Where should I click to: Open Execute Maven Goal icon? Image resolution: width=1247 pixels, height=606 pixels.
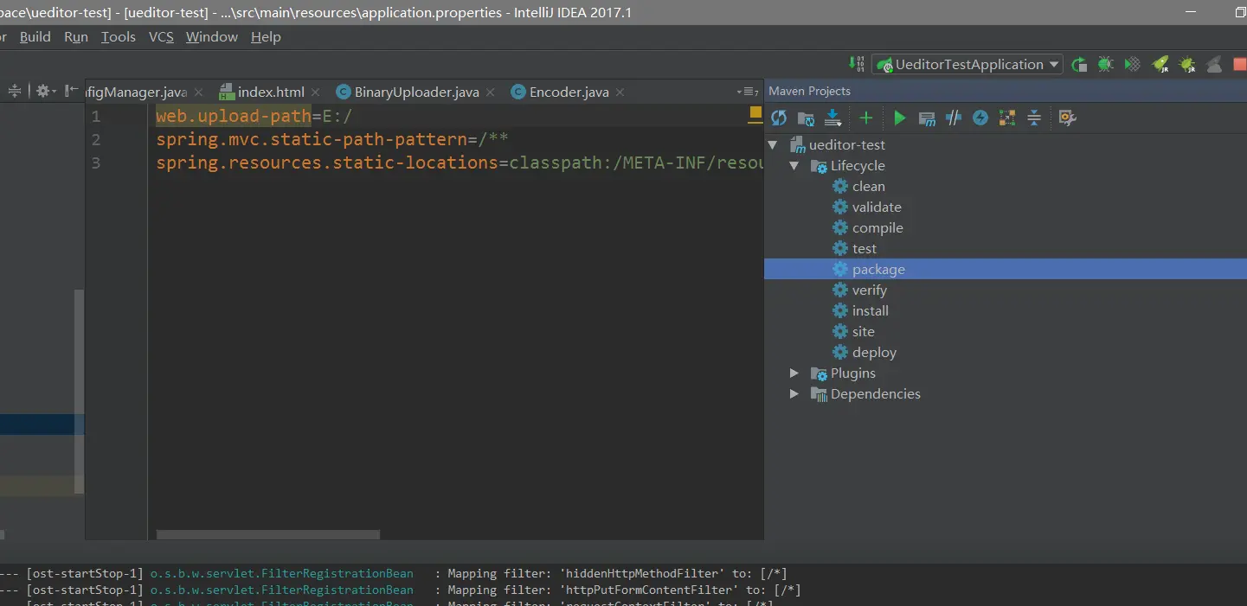[x=927, y=118]
